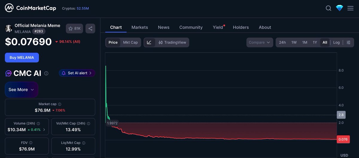Screen dimensions: 359x158
Task: Click the blue diamond rewards icon
Action: pyautogui.click(x=339, y=8)
